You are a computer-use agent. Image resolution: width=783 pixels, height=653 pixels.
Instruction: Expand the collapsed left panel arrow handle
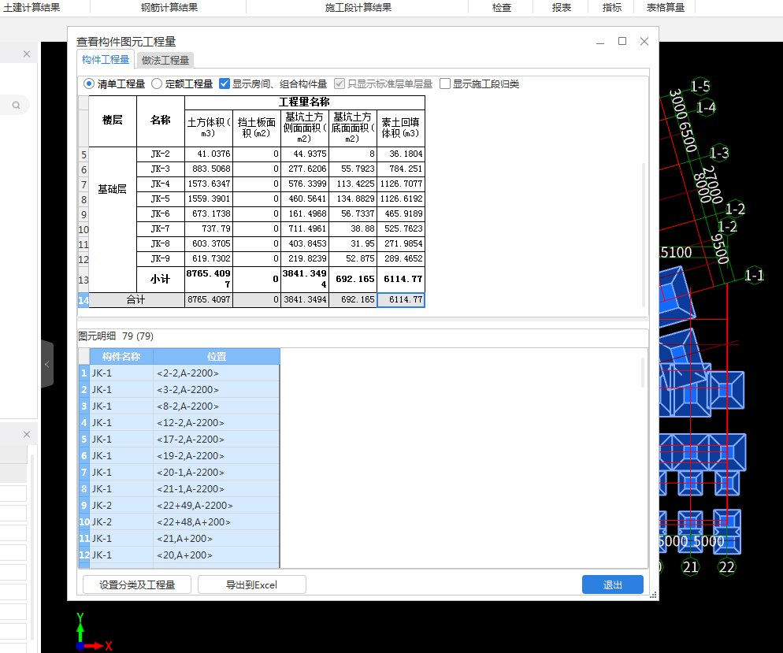[x=47, y=364]
